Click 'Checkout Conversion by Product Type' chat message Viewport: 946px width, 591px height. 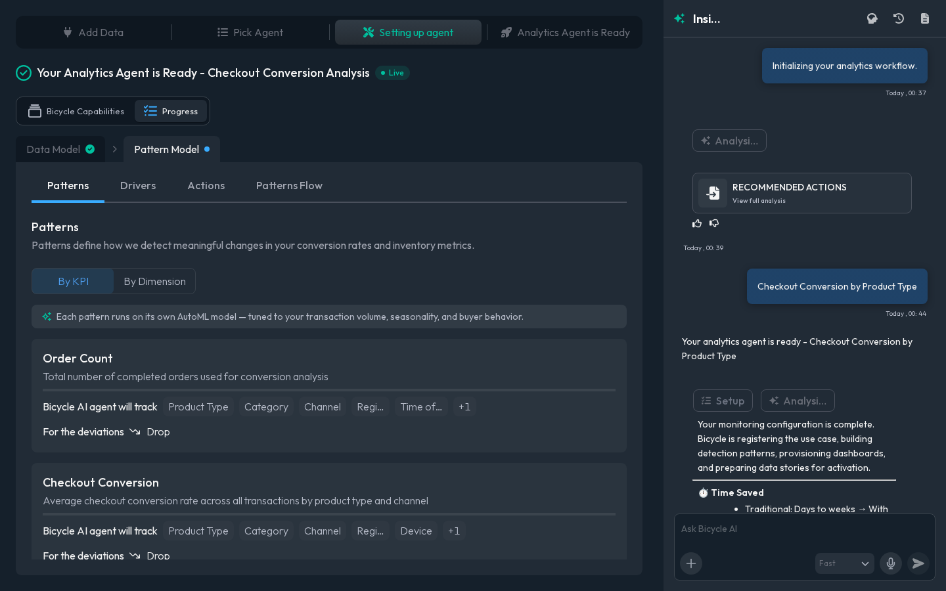[x=837, y=286]
